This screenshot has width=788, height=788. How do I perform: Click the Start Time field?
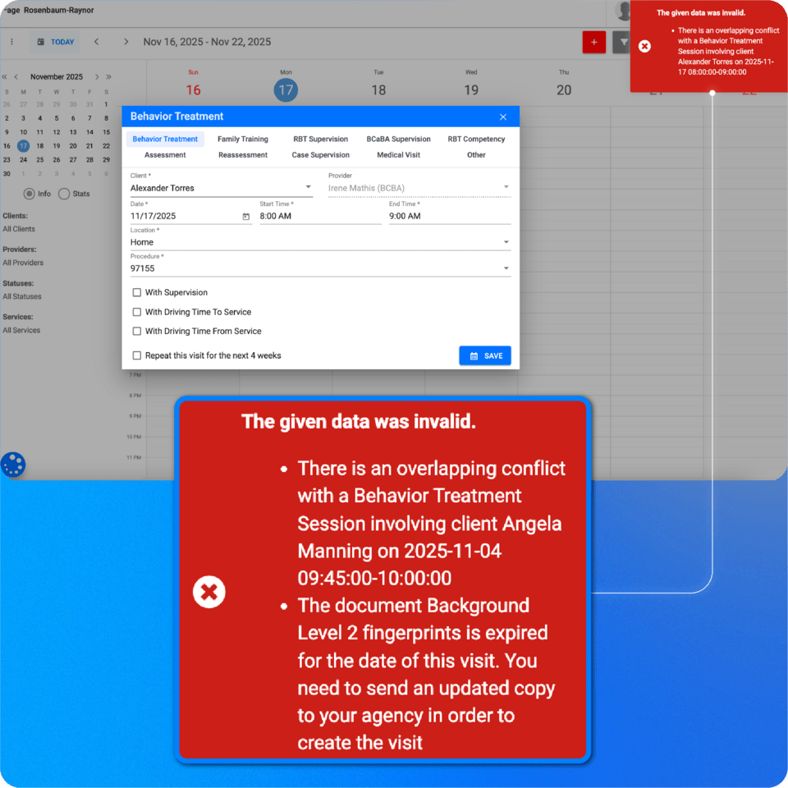pos(320,217)
